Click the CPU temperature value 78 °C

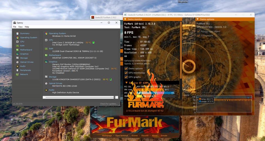[x=88, y=43]
